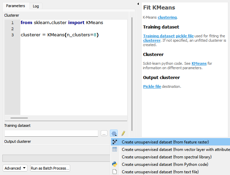
Task: Click the text file page icon
Action: 115,172
